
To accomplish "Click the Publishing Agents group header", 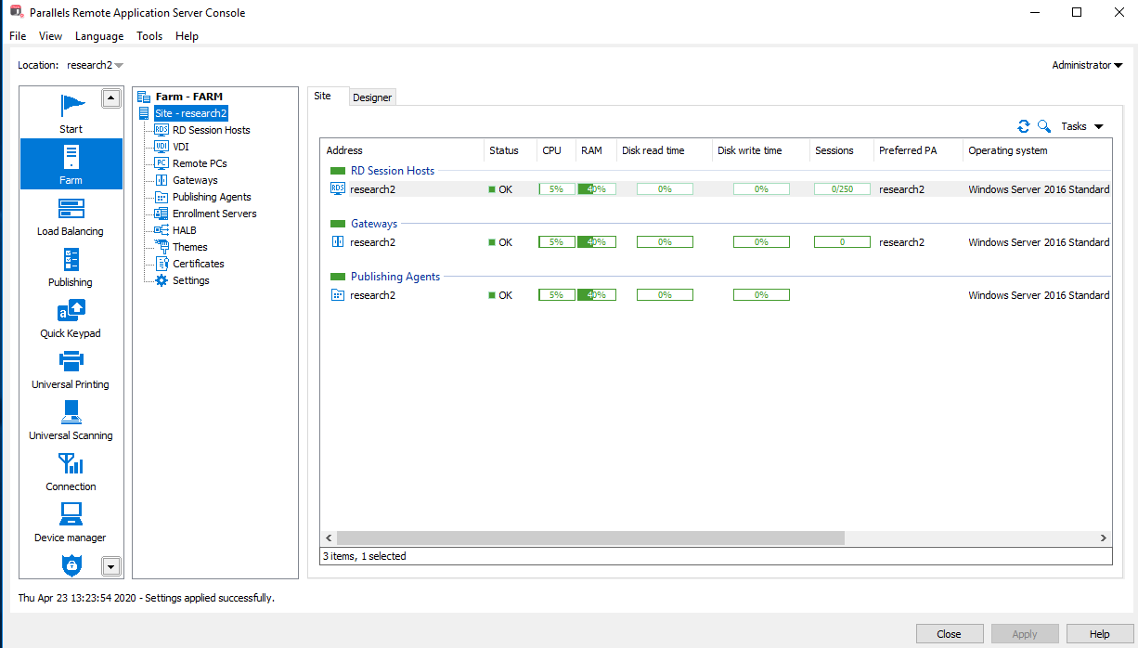I will pos(395,277).
